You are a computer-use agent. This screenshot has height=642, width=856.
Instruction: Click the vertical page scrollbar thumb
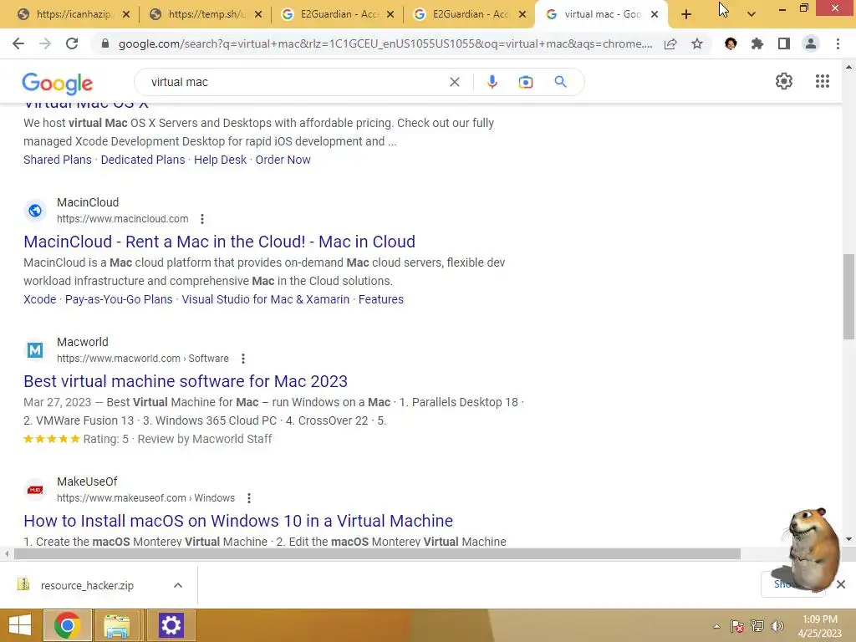pyautogui.click(x=848, y=297)
